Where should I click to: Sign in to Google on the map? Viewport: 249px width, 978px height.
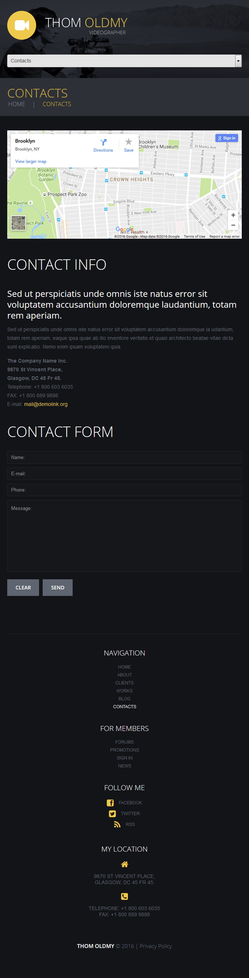[x=227, y=138]
